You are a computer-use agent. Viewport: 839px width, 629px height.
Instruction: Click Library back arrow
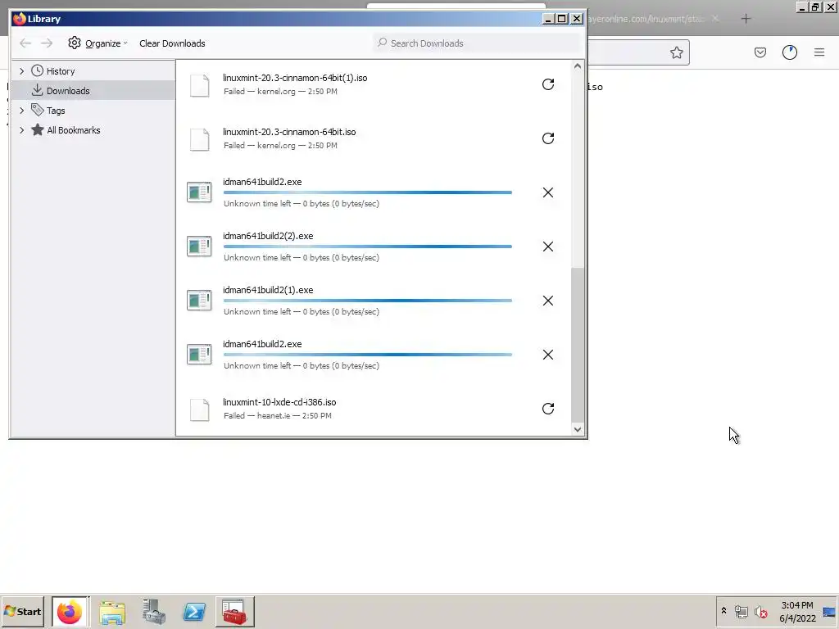point(25,43)
